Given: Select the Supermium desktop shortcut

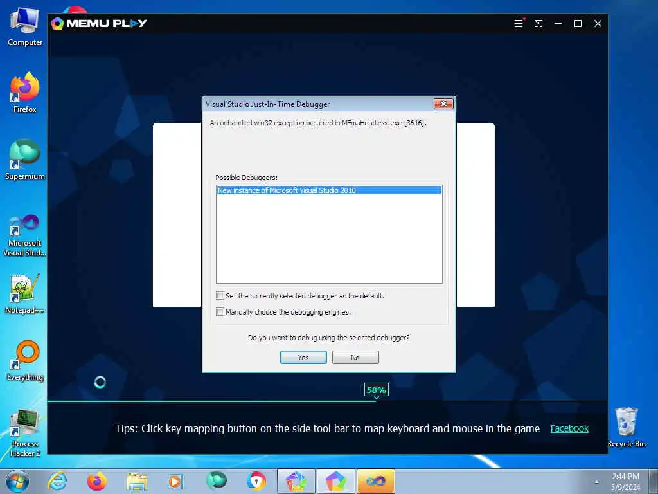Looking at the screenshot, I should click(x=25, y=160).
